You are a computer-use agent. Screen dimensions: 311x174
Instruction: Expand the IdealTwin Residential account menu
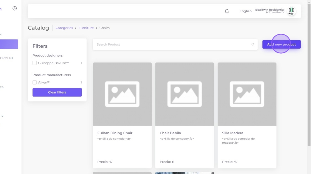click(269, 11)
